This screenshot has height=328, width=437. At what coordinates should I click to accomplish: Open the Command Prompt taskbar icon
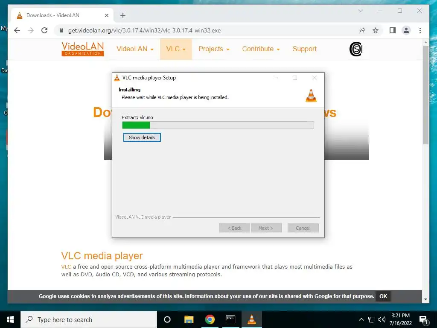[x=230, y=319]
